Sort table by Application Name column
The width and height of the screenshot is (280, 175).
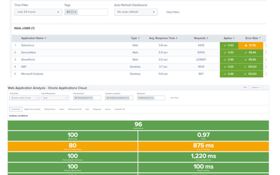(33, 38)
